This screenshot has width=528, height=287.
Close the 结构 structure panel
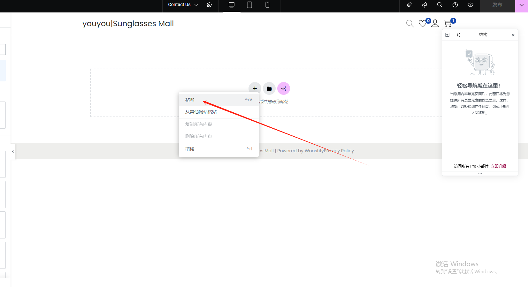pyautogui.click(x=513, y=35)
